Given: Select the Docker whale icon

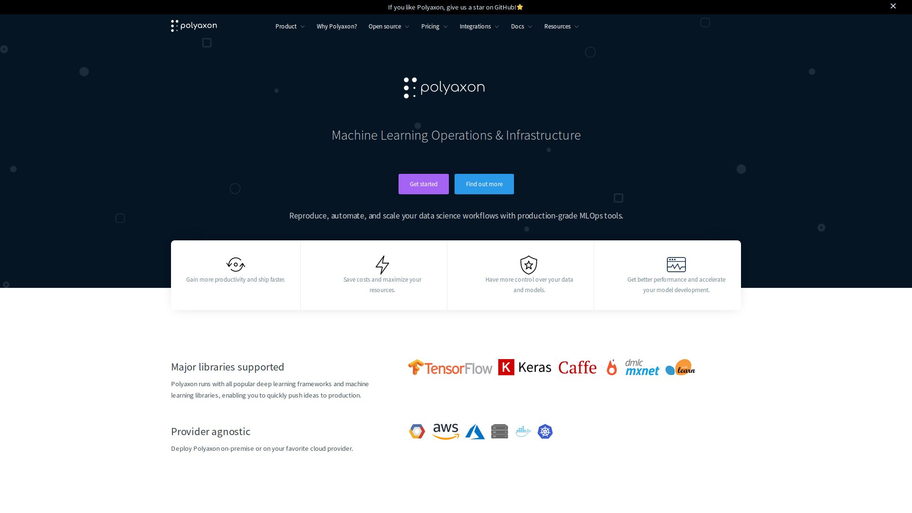Looking at the screenshot, I should coord(522,431).
